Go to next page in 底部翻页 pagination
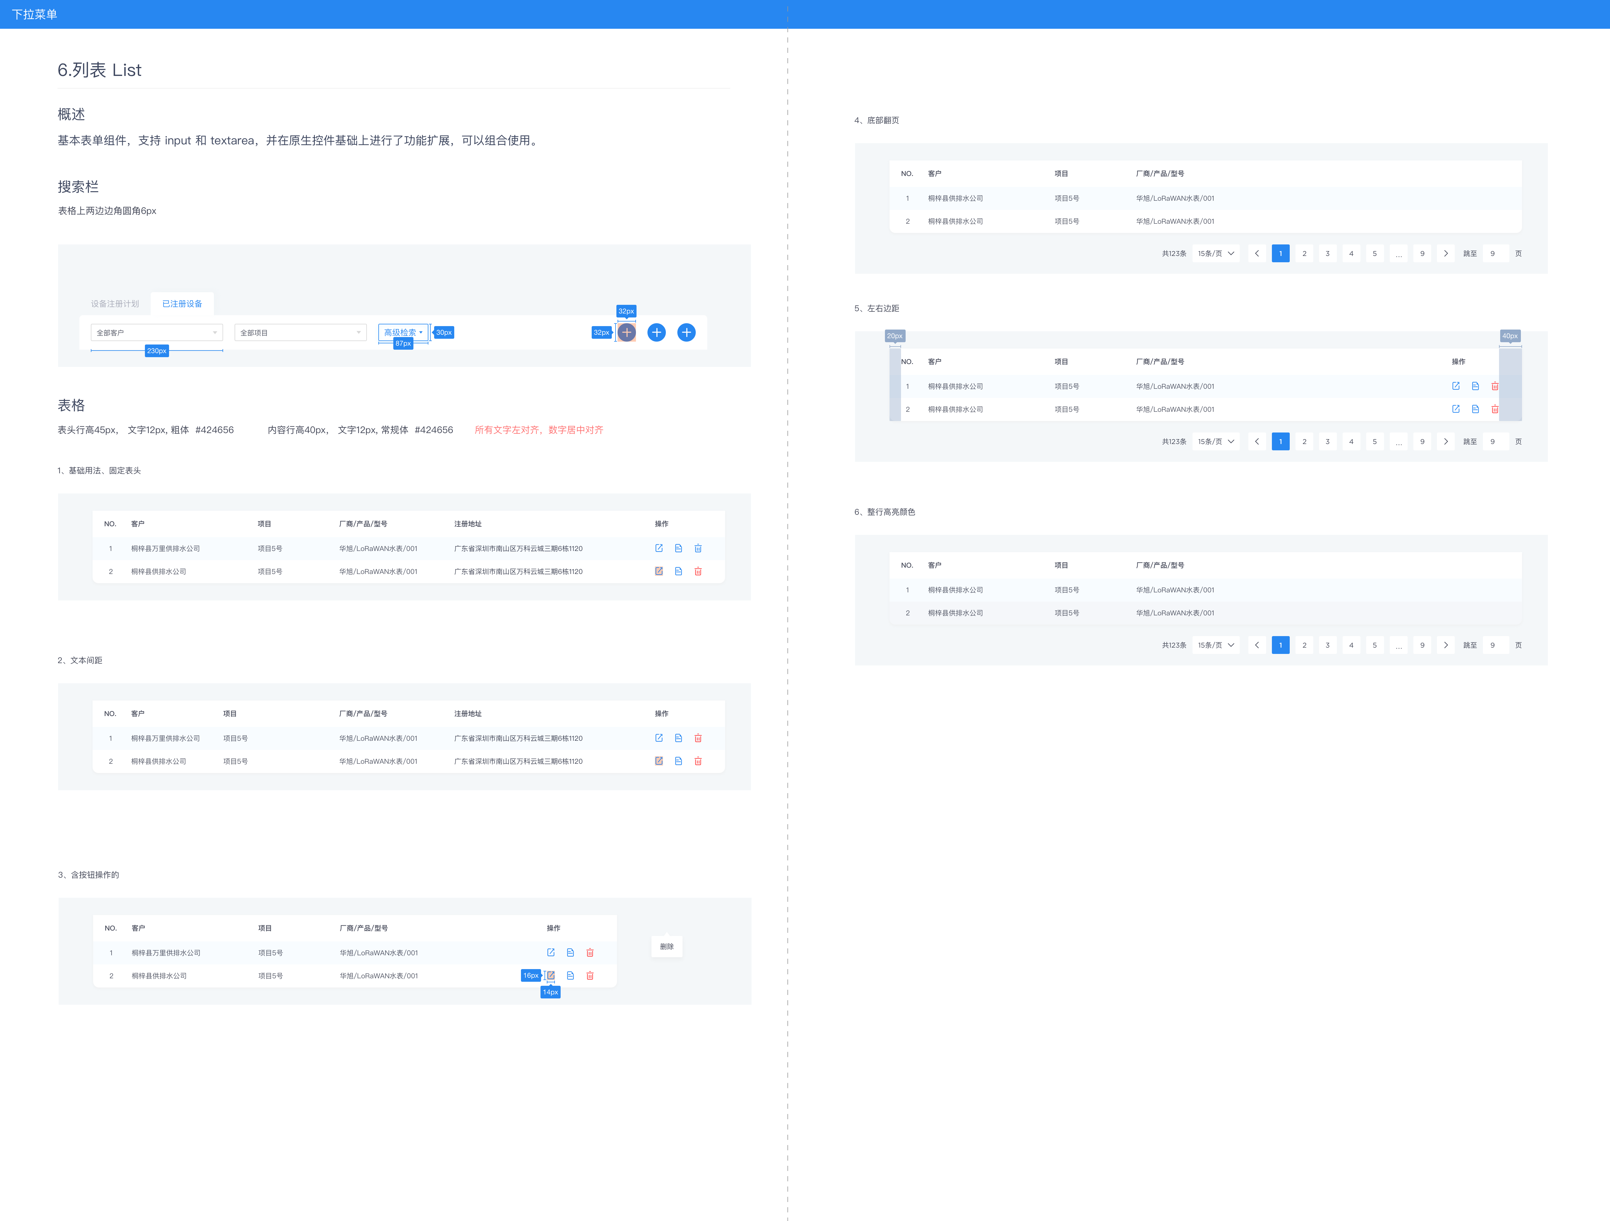The image size is (1610, 1221). point(1446,253)
